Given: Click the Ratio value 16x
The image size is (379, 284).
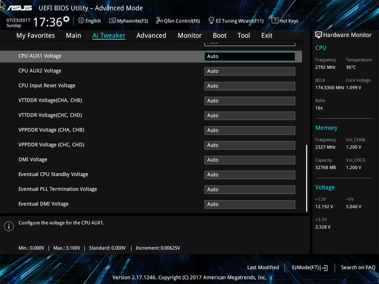Looking at the screenshot, I should [x=319, y=108].
